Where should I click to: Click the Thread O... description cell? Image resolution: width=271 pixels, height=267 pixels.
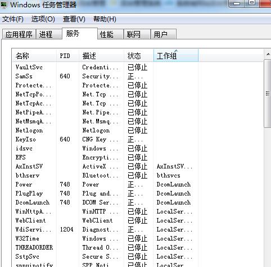(101, 247)
